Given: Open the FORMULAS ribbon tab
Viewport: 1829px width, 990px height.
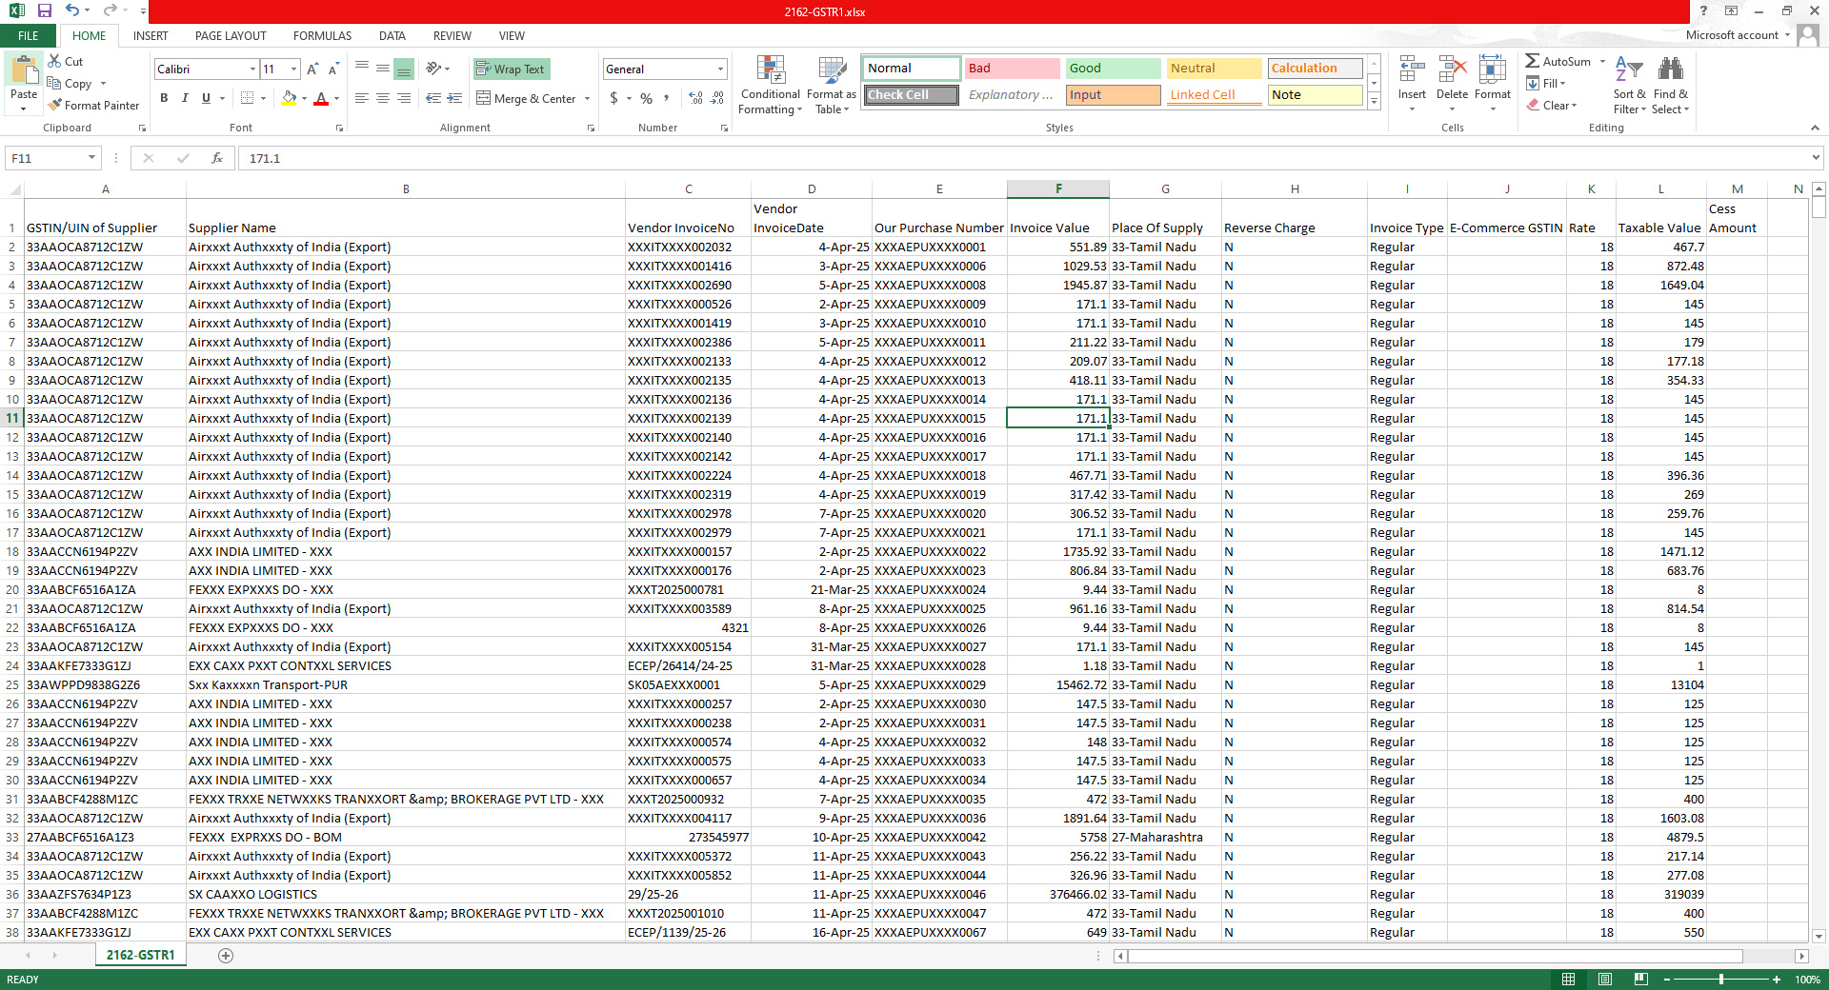Looking at the screenshot, I should pos(322,36).
